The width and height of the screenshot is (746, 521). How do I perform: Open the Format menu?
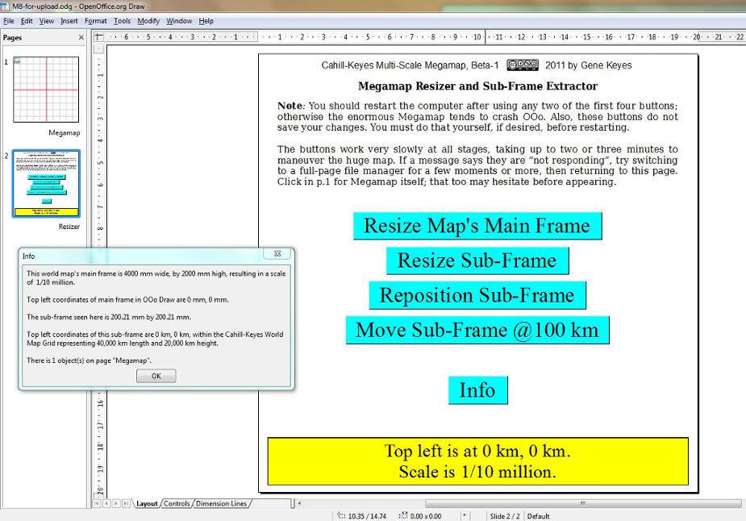click(x=96, y=21)
